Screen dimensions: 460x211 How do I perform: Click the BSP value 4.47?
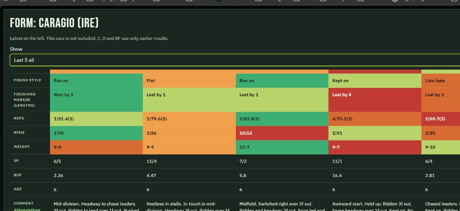[x=151, y=176]
